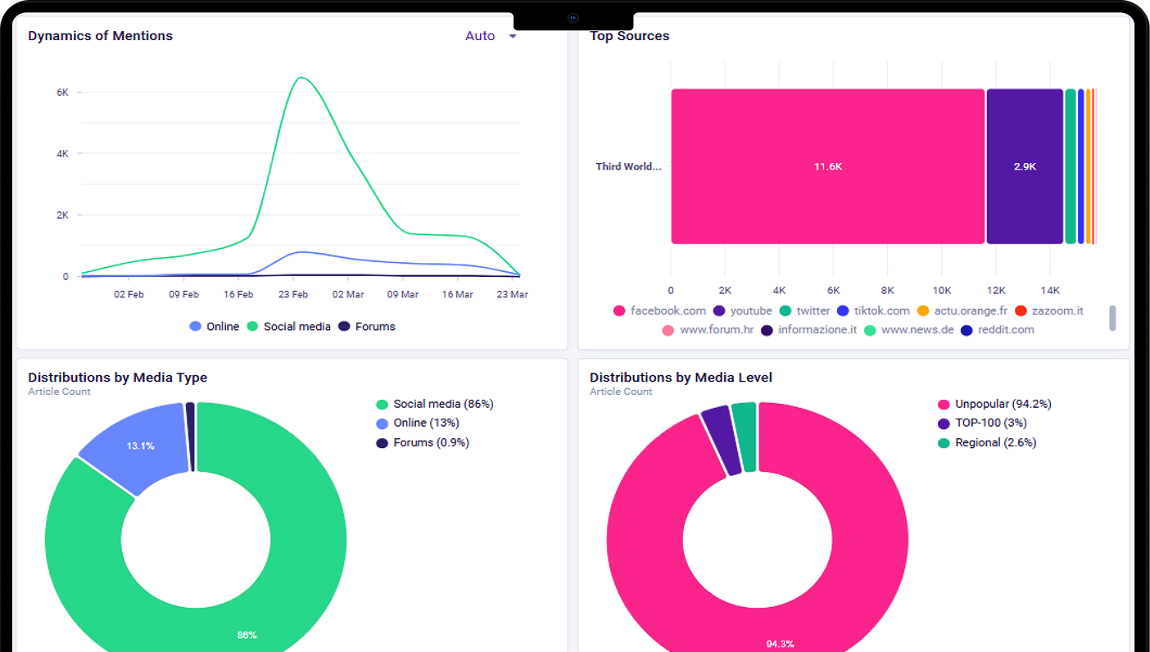Toggle Forums (0.9%) legend item

click(x=423, y=442)
